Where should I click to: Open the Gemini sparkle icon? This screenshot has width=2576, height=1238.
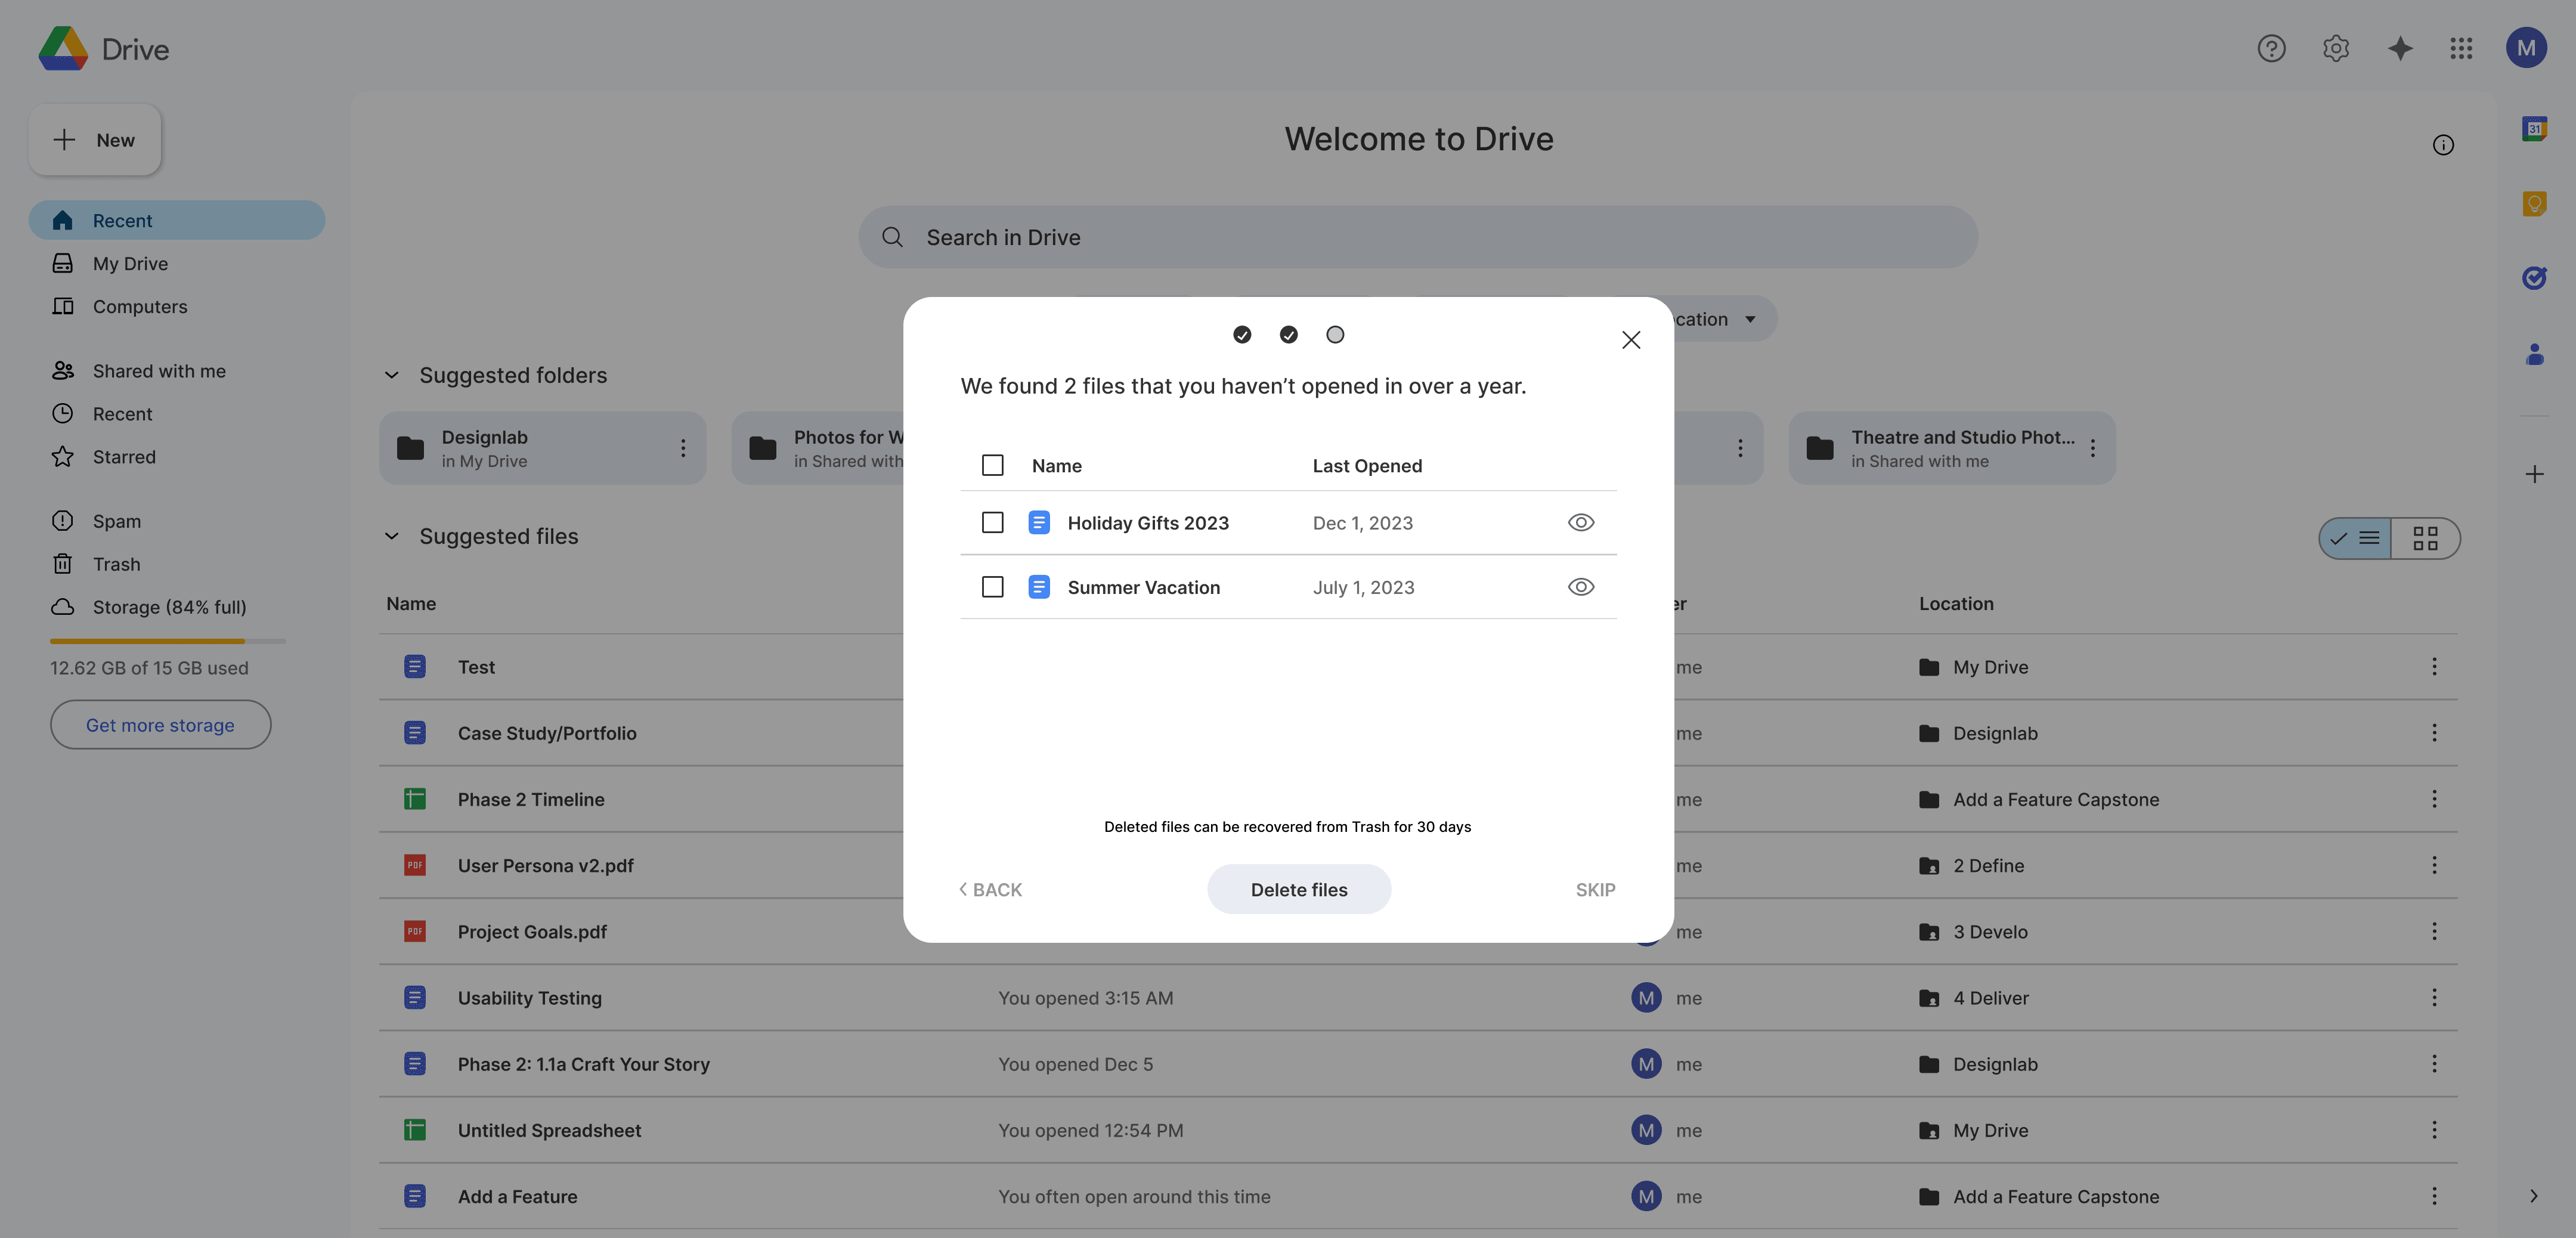(x=2400, y=48)
